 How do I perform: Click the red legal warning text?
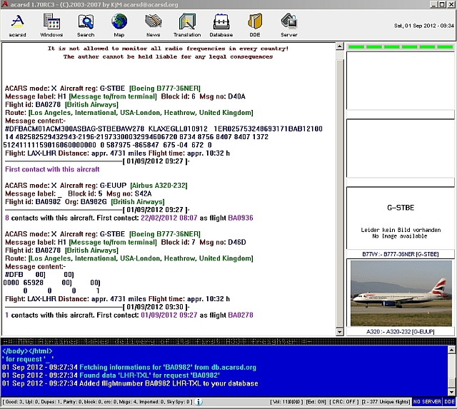tap(169, 52)
